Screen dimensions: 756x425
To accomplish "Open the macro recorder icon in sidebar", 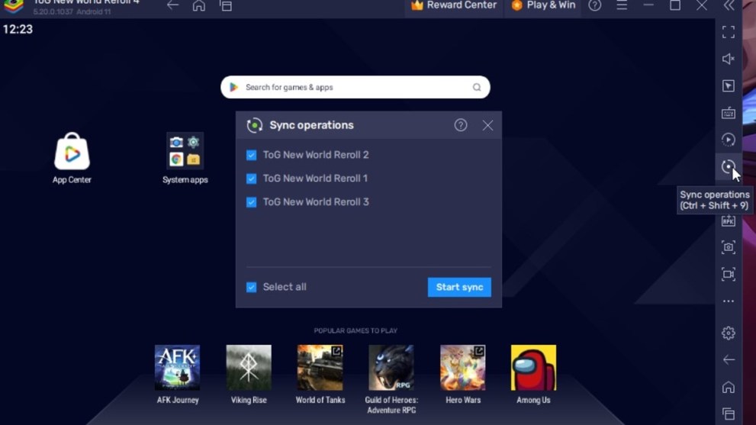I will (728, 140).
